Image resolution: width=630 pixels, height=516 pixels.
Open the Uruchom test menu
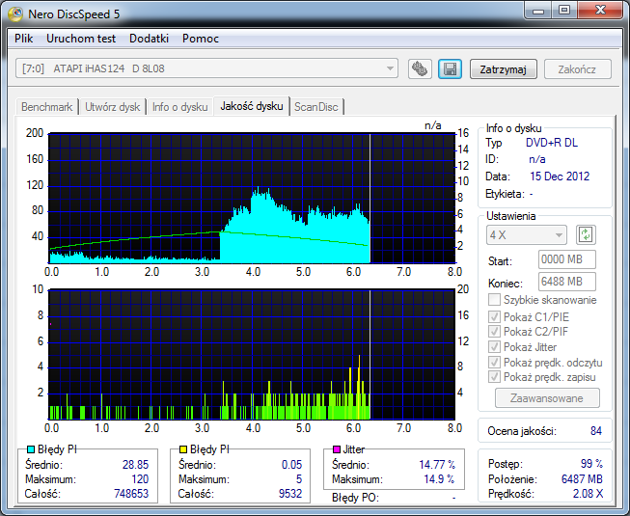pos(81,39)
